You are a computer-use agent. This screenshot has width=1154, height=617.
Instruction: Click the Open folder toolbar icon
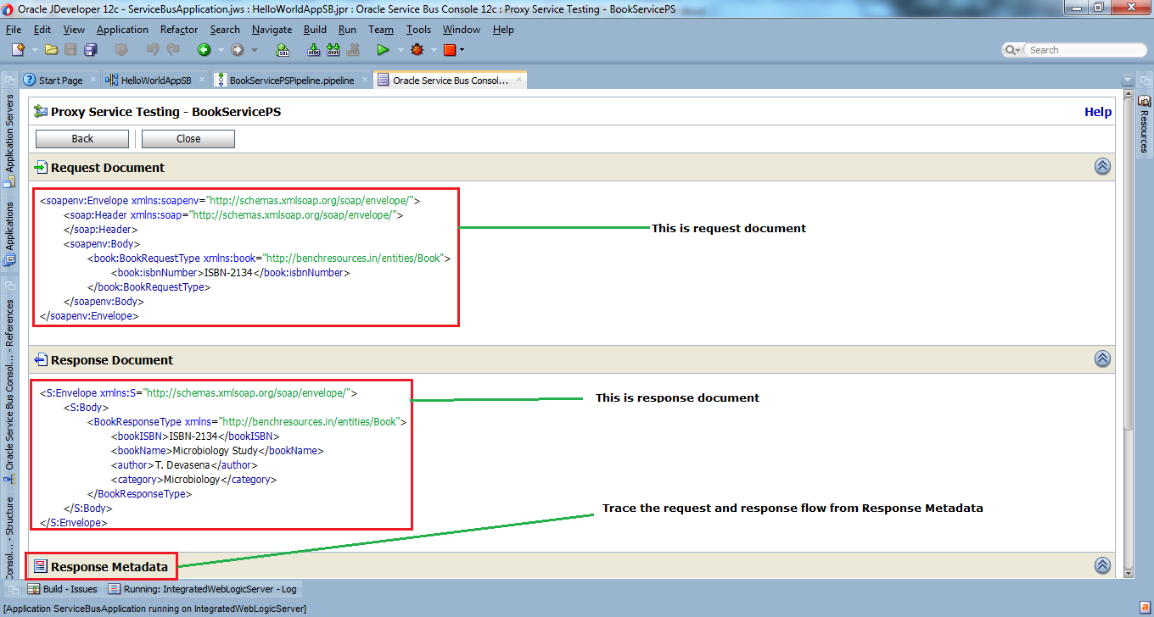51,50
